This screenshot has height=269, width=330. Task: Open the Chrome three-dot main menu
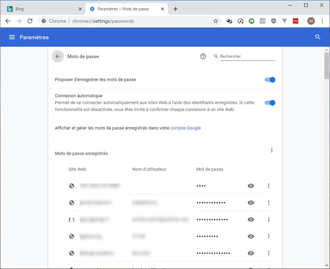point(322,21)
